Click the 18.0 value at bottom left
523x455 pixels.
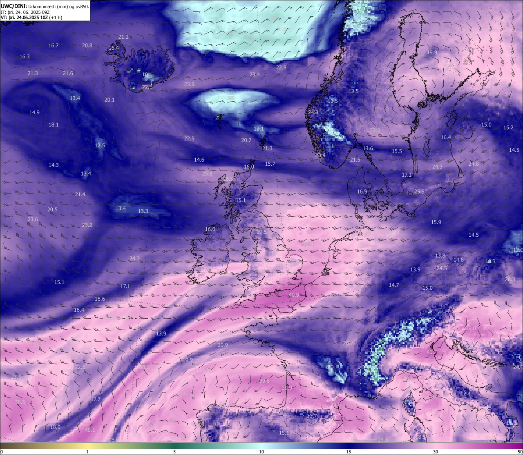pyautogui.click(x=55, y=427)
